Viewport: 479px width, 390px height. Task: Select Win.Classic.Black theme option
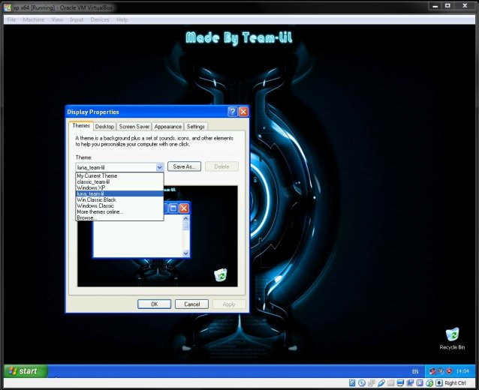[x=119, y=200]
